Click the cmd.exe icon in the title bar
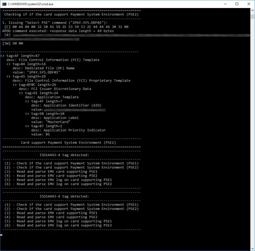The width and height of the screenshot is (255, 251). (x=4, y=4)
